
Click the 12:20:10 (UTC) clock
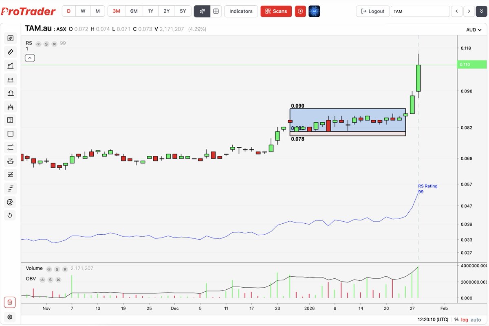click(432, 320)
